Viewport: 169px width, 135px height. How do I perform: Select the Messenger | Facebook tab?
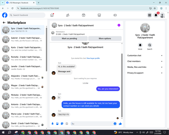pyautogui.click(x=21, y=3)
